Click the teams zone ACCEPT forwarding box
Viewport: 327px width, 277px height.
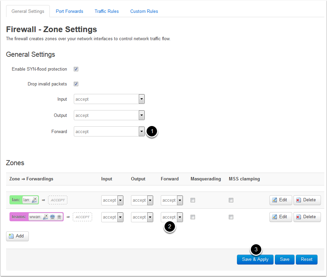[x=82, y=217]
